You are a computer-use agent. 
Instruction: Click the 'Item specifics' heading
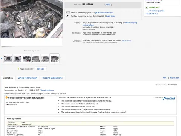pyautogui.click(x=14, y=119)
